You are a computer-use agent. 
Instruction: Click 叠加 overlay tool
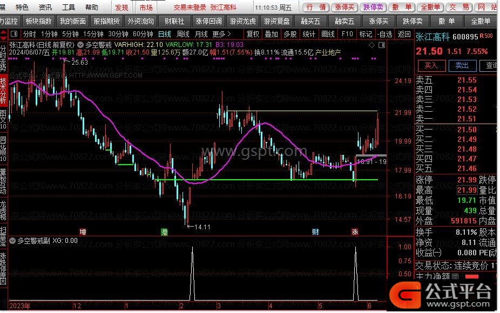click(272, 34)
